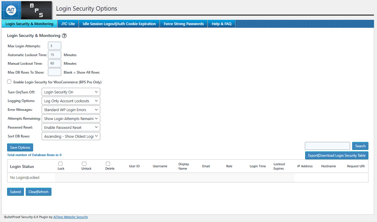Click the Submit button
377x222 pixels.
(15, 192)
